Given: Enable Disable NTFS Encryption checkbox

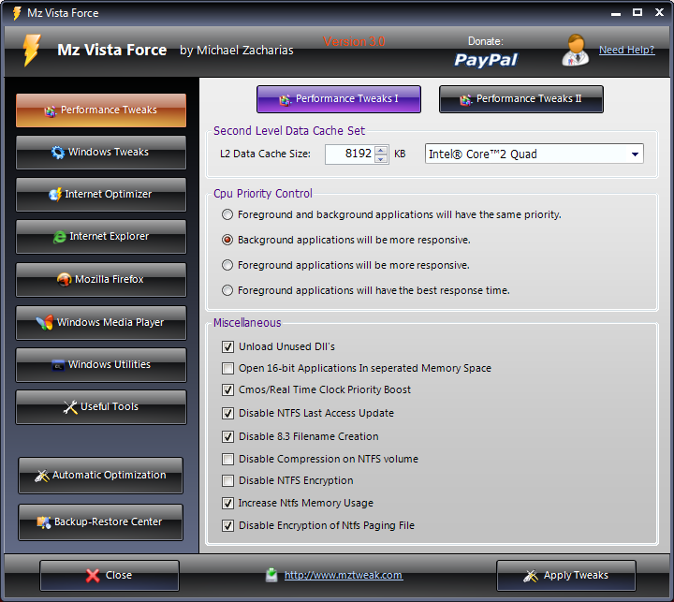Looking at the screenshot, I should [227, 480].
